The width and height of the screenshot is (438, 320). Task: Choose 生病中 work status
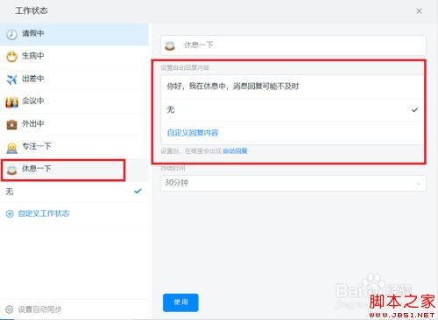74,57
